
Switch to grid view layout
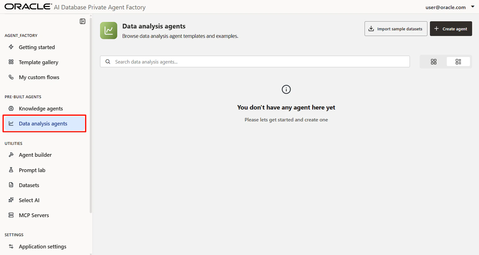(434, 62)
